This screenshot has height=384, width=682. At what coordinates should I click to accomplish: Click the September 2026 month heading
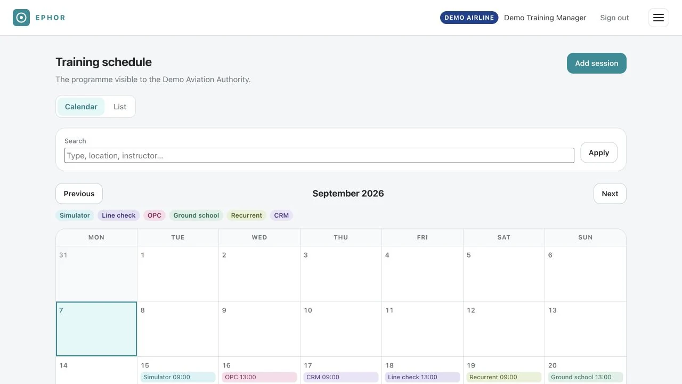[348, 194]
